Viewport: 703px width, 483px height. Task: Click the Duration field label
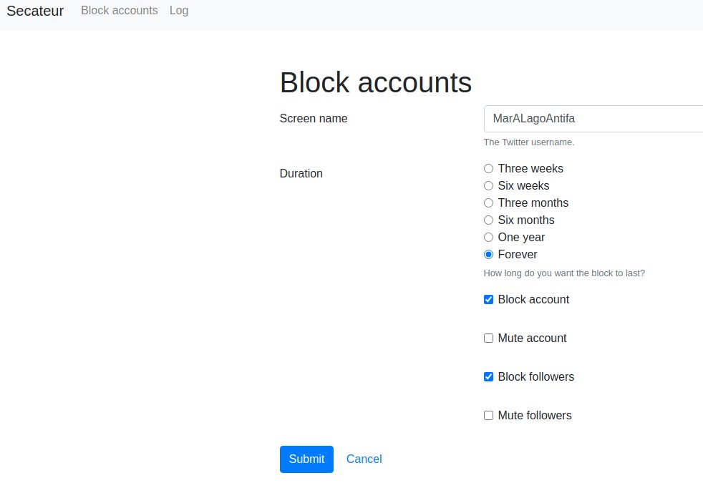pyautogui.click(x=301, y=173)
